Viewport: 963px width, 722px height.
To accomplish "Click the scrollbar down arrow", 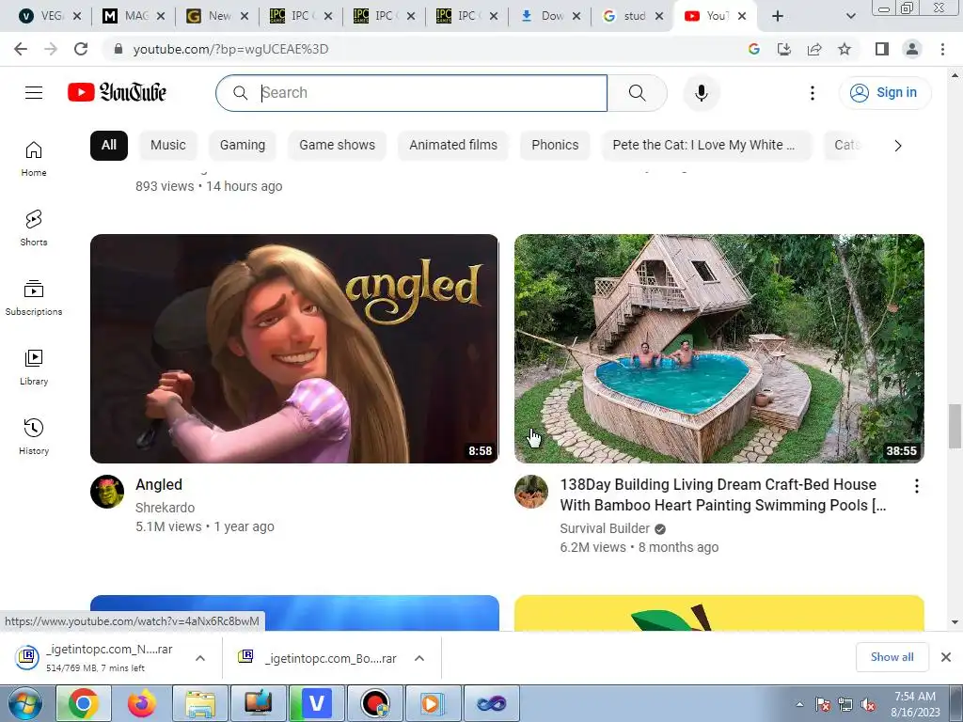I will (x=955, y=622).
